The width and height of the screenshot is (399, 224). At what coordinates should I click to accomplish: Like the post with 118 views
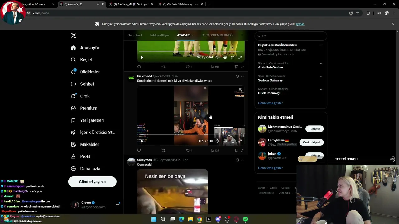(x=189, y=67)
